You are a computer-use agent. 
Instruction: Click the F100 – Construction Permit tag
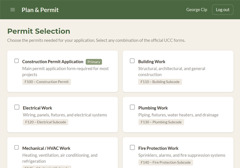[x=46, y=82]
